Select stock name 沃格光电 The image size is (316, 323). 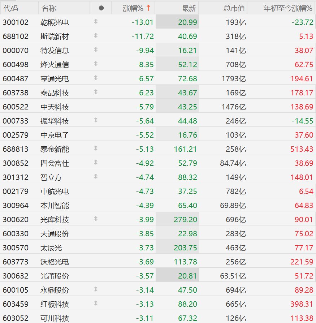55,262
